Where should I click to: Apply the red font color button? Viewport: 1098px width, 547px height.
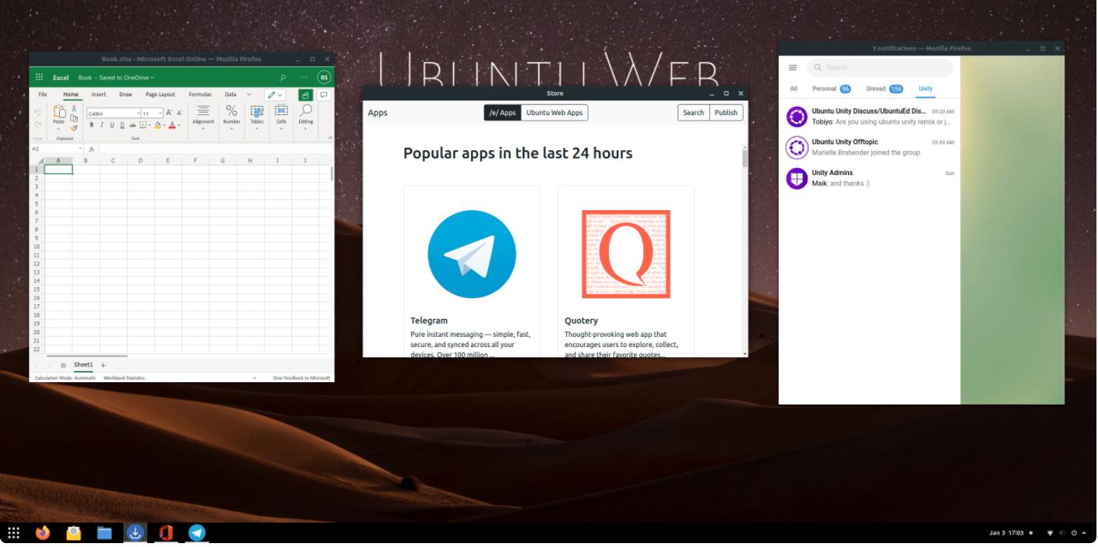(172, 124)
